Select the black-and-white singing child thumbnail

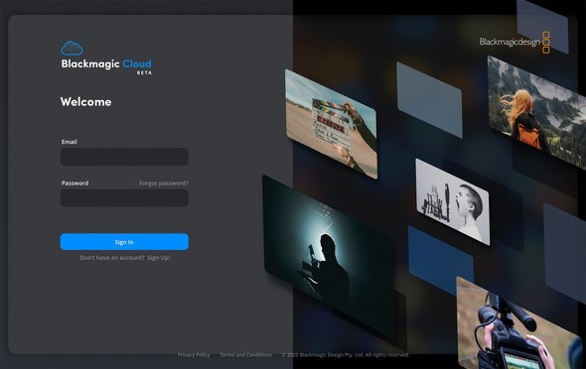point(452,201)
